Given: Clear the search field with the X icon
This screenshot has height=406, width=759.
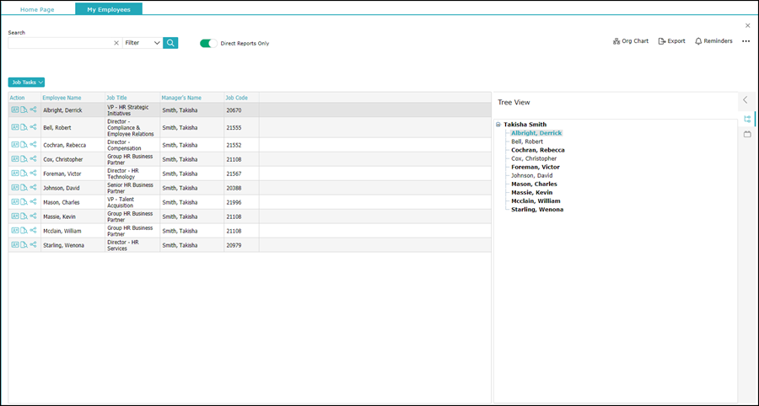Looking at the screenshot, I should (x=116, y=43).
